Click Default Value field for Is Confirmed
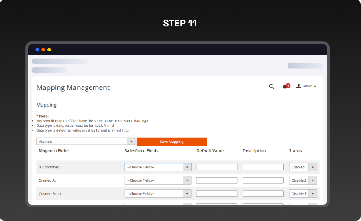Screen dimensions: 361x221 216,167
